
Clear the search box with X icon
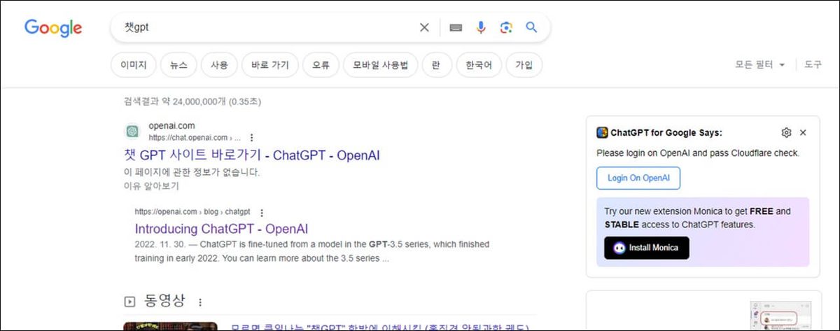(424, 27)
